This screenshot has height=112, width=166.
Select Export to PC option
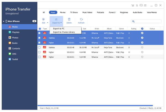59,28
